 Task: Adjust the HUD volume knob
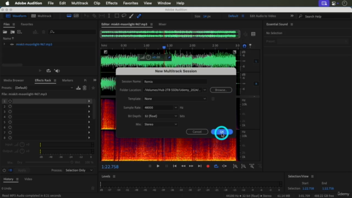click(x=148, y=57)
